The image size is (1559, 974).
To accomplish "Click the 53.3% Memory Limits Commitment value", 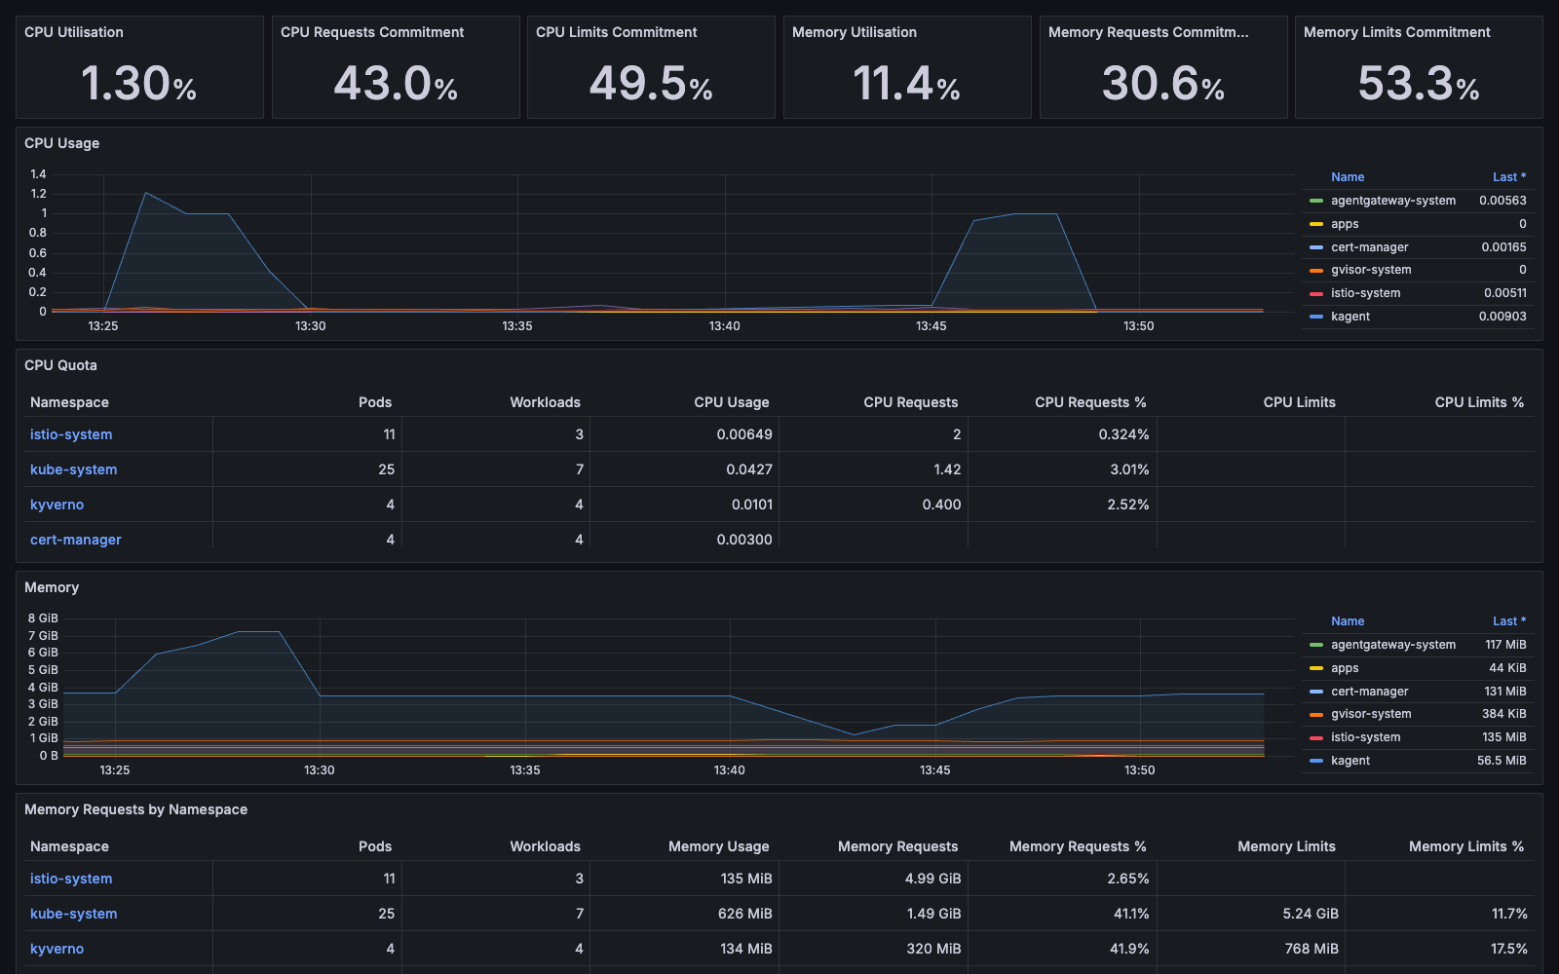I will (x=1419, y=83).
